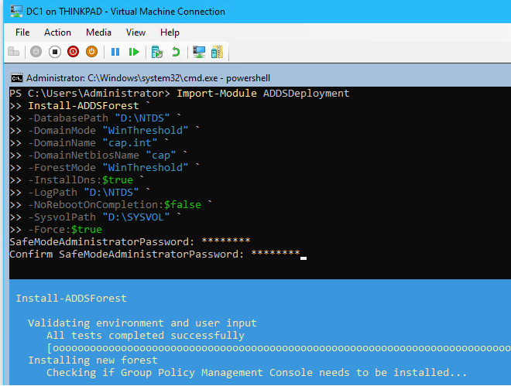
Task: Click 'Installing new forest' status text
Action: coord(93,360)
